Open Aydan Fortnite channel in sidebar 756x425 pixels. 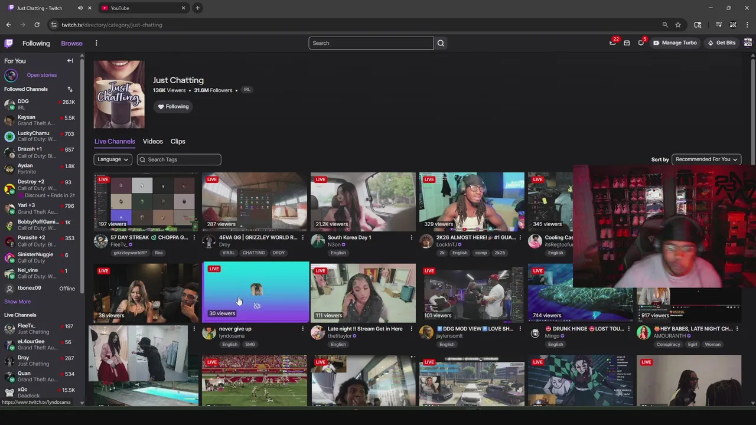pos(40,169)
